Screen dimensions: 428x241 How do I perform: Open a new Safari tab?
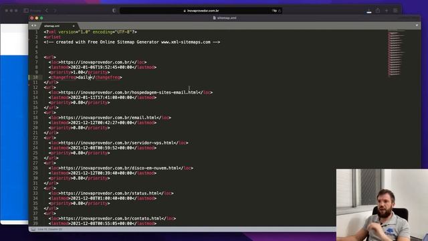(x=387, y=11)
